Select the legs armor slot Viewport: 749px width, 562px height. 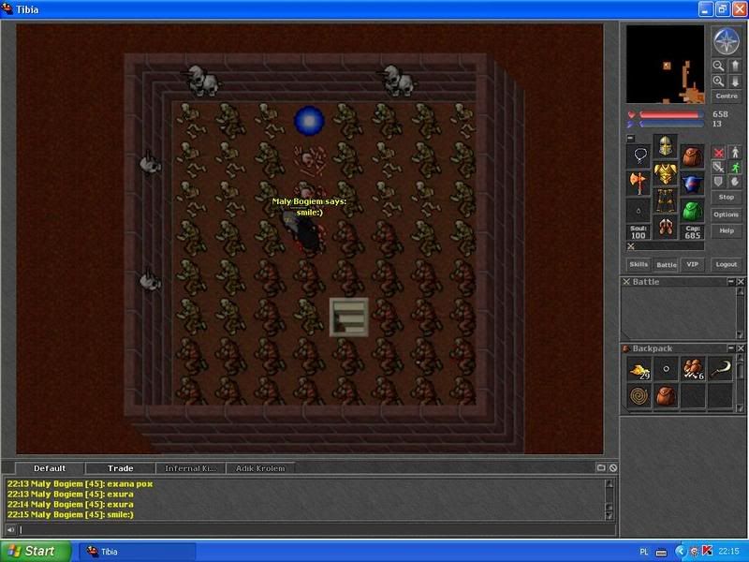point(665,200)
